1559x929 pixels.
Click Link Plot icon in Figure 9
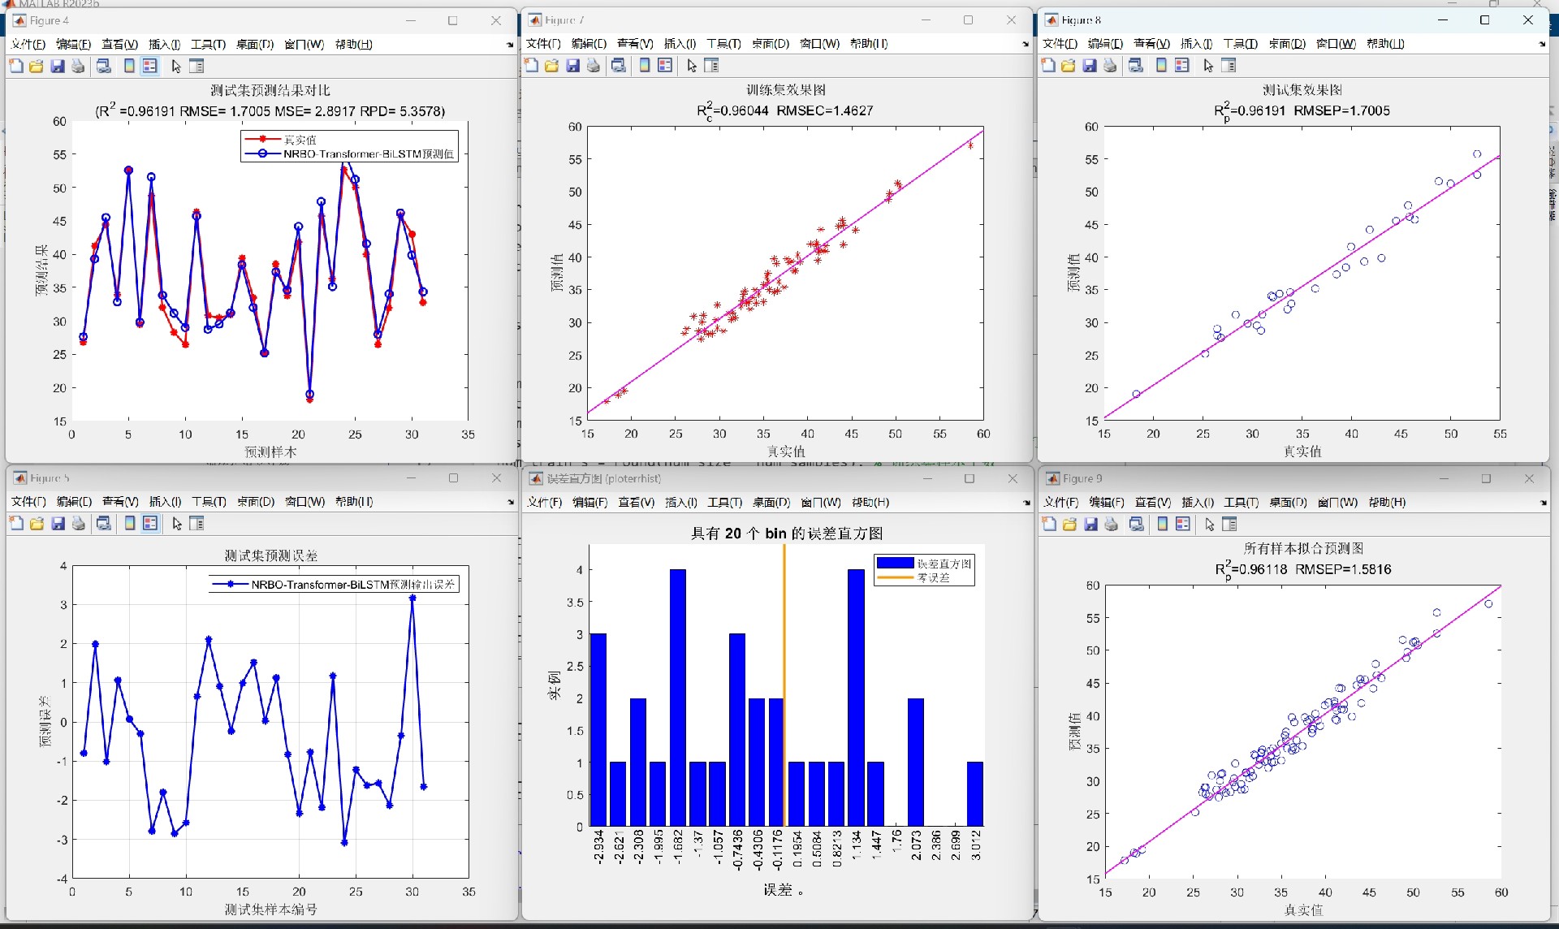(x=1137, y=525)
